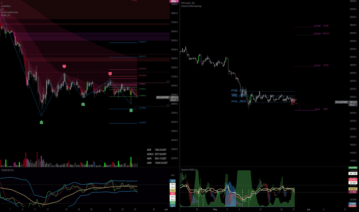Click the AMR 13636.5USDT table row

click(x=157, y=163)
